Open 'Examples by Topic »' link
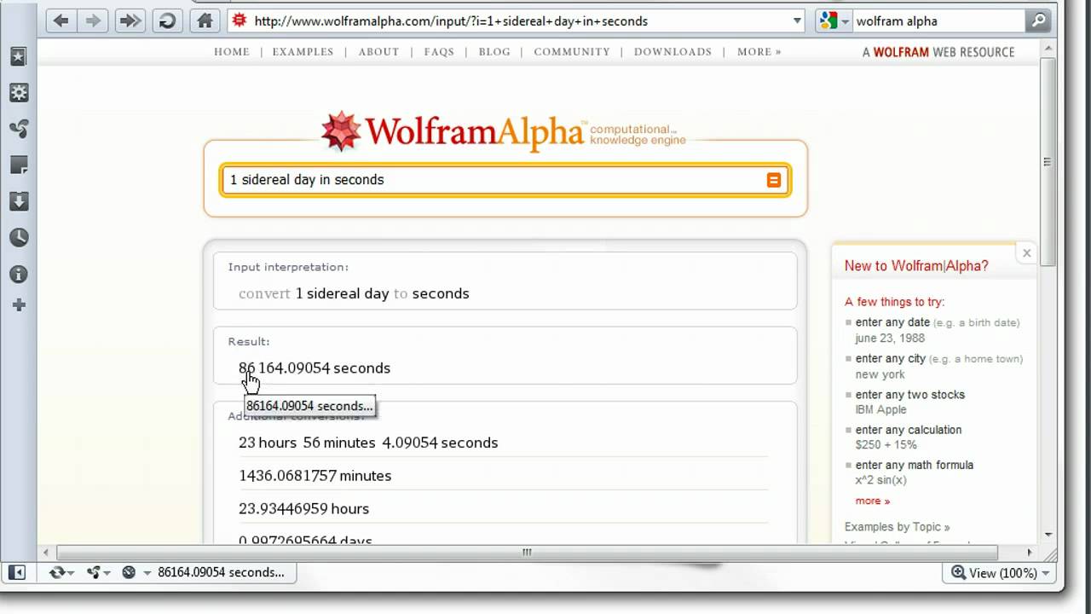 [x=897, y=527]
